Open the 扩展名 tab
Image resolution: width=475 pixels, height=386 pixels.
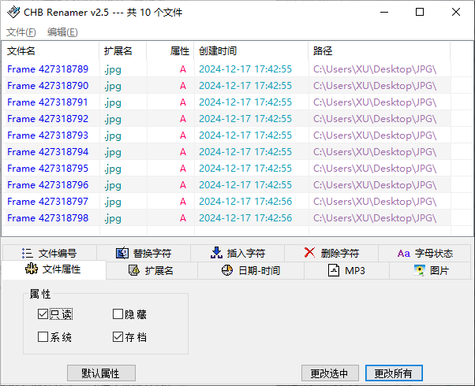[152, 270]
